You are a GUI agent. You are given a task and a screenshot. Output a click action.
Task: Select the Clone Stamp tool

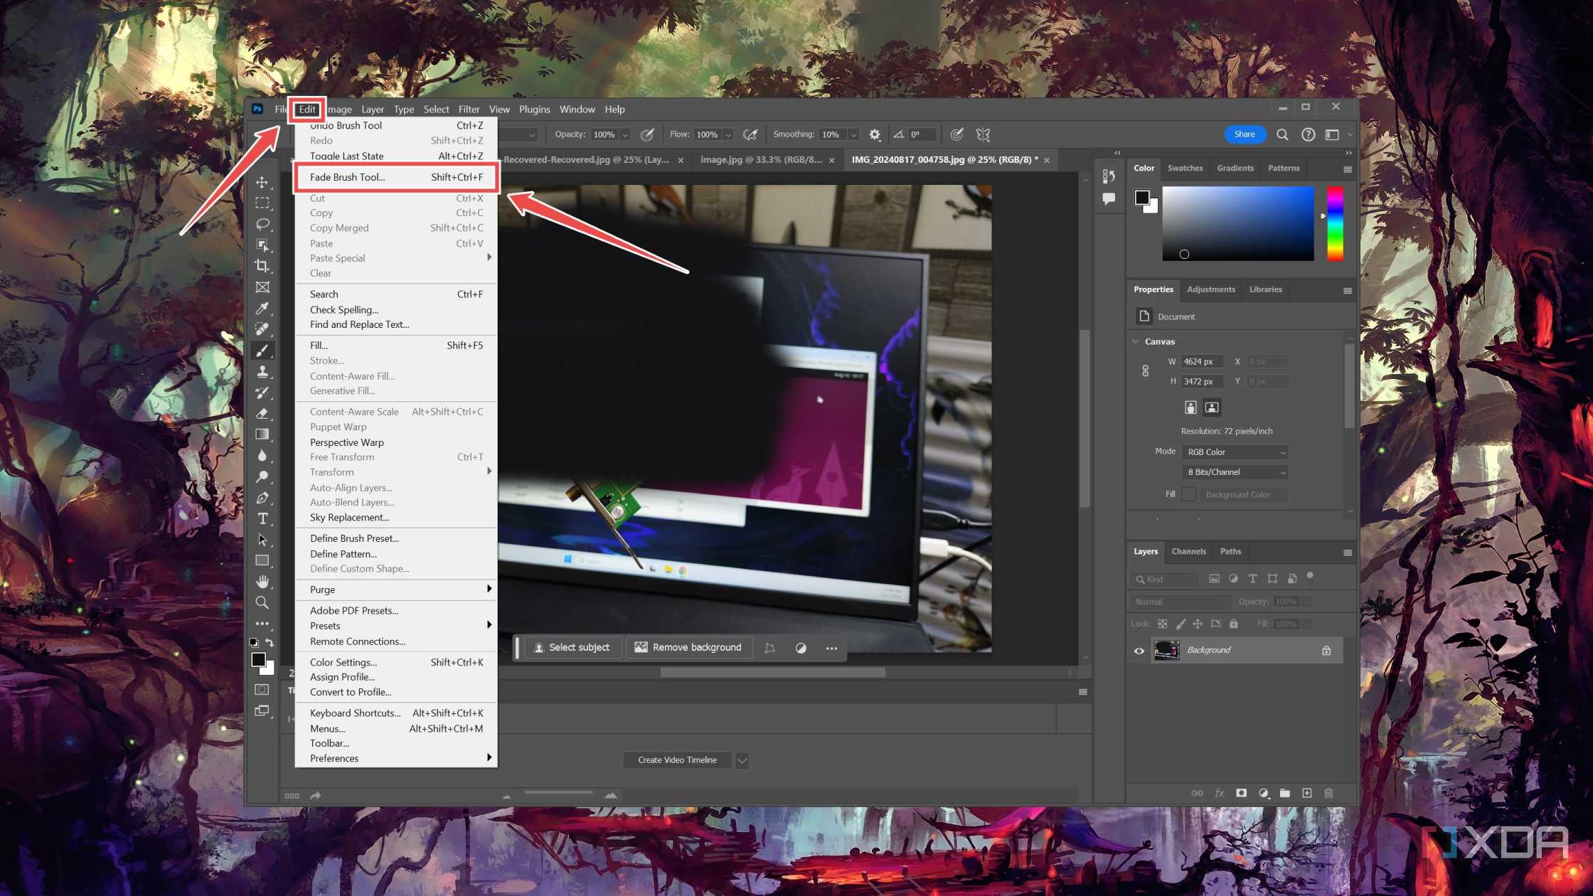262,371
